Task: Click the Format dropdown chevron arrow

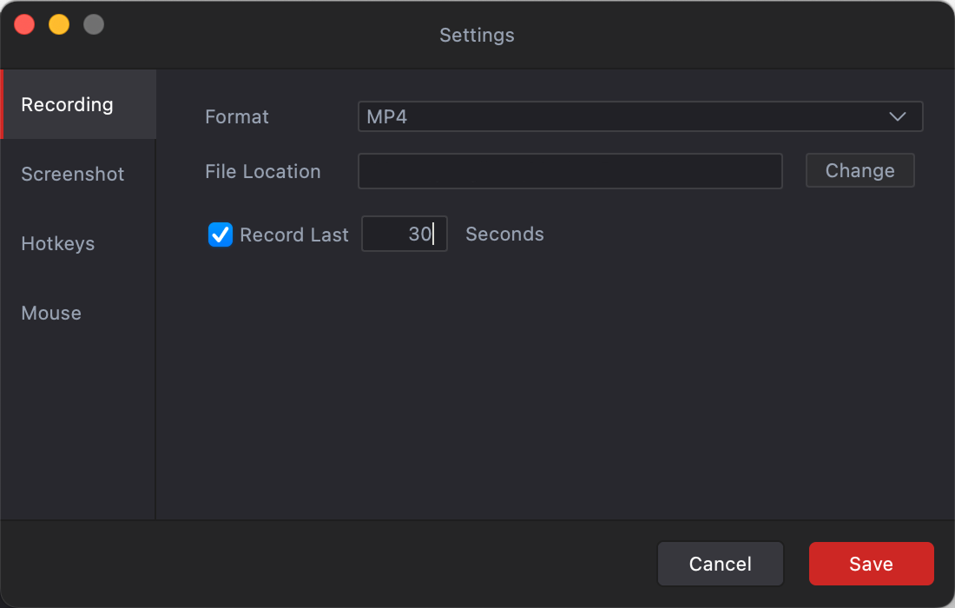Action: coord(898,116)
